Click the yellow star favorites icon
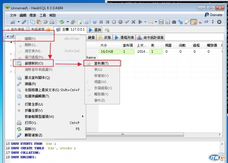Screen dimensions: 228x163 (48, 30)
